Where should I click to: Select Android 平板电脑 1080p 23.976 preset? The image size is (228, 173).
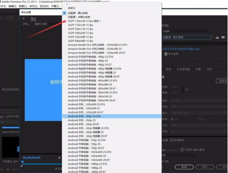pos(112,164)
